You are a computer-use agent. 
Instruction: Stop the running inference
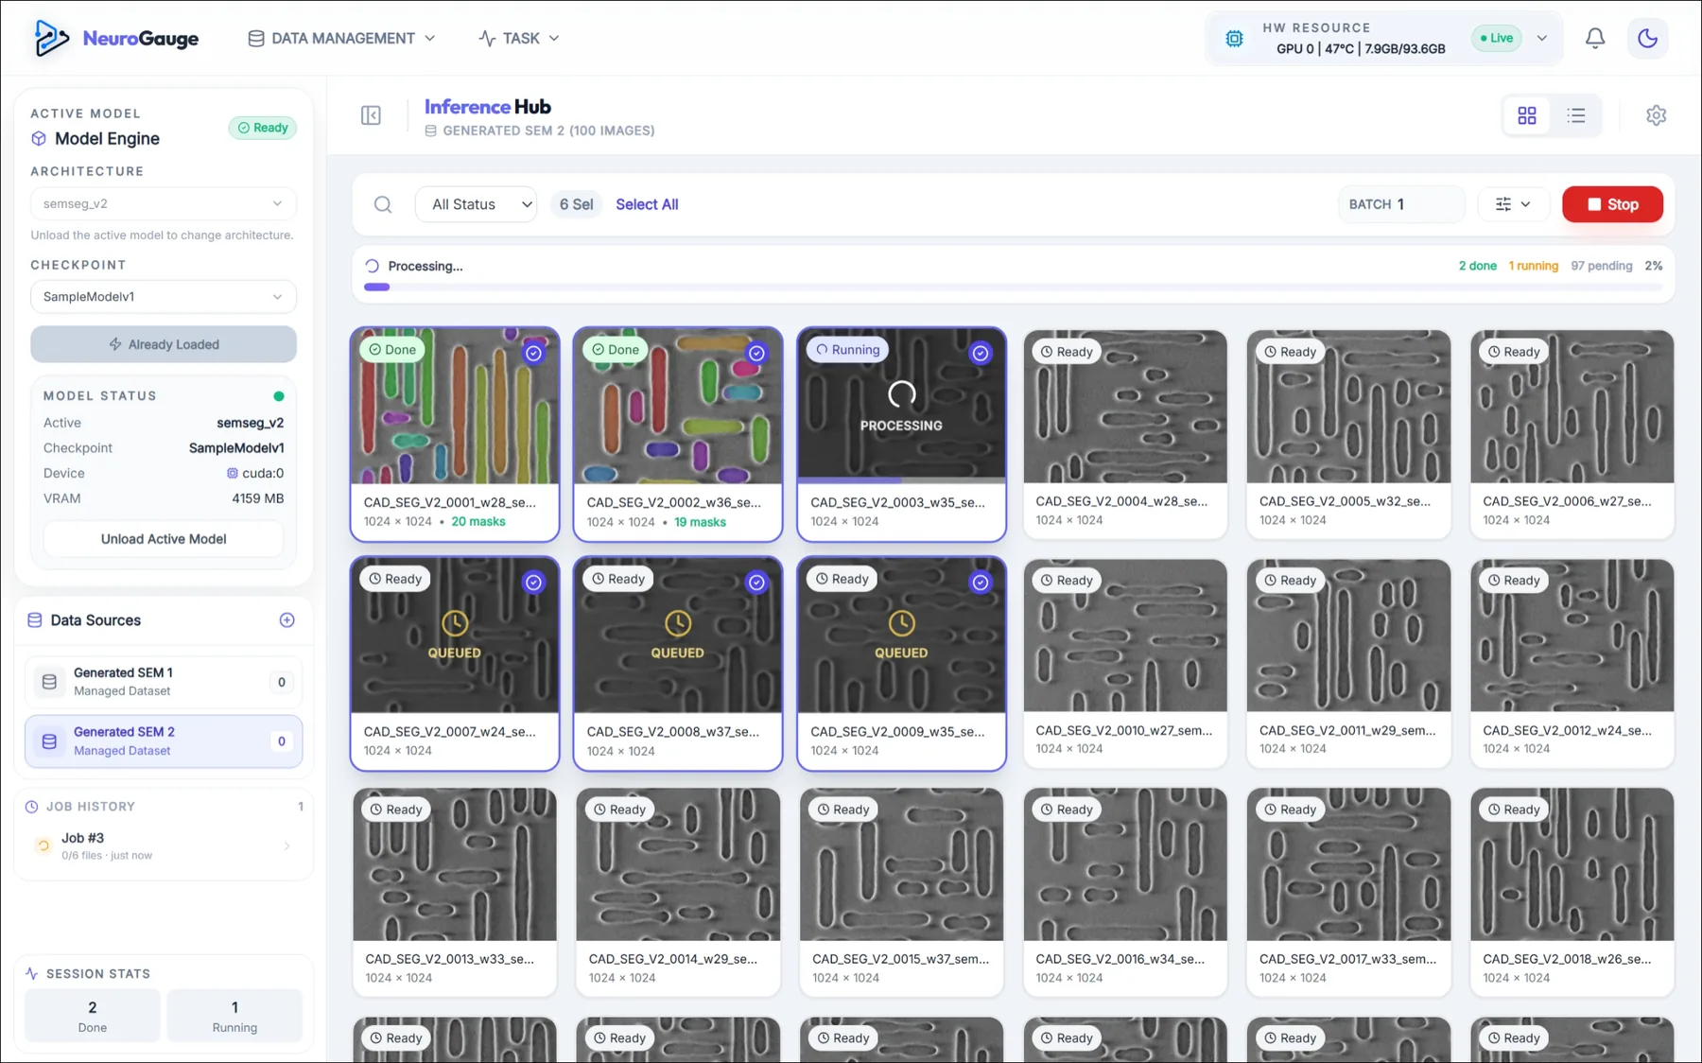coord(1612,204)
